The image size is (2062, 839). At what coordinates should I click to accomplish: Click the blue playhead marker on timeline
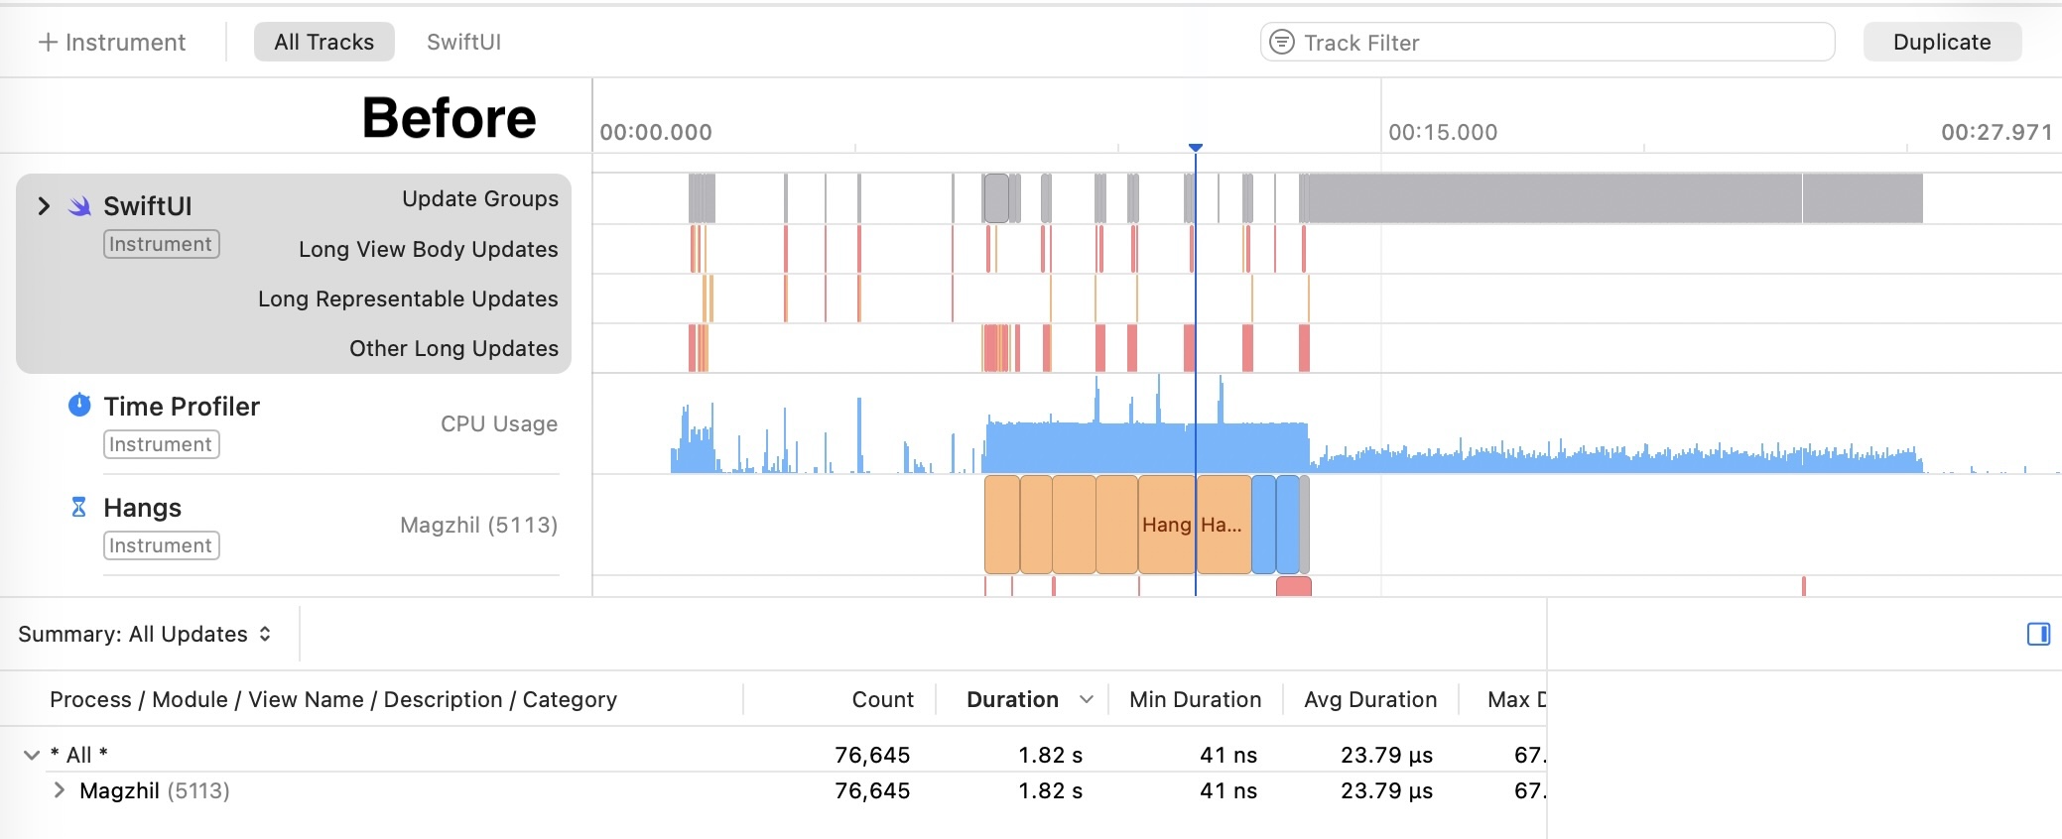(1196, 147)
